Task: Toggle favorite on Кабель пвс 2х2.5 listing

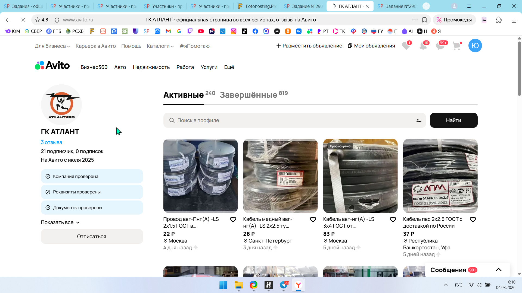Action: point(473,219)
